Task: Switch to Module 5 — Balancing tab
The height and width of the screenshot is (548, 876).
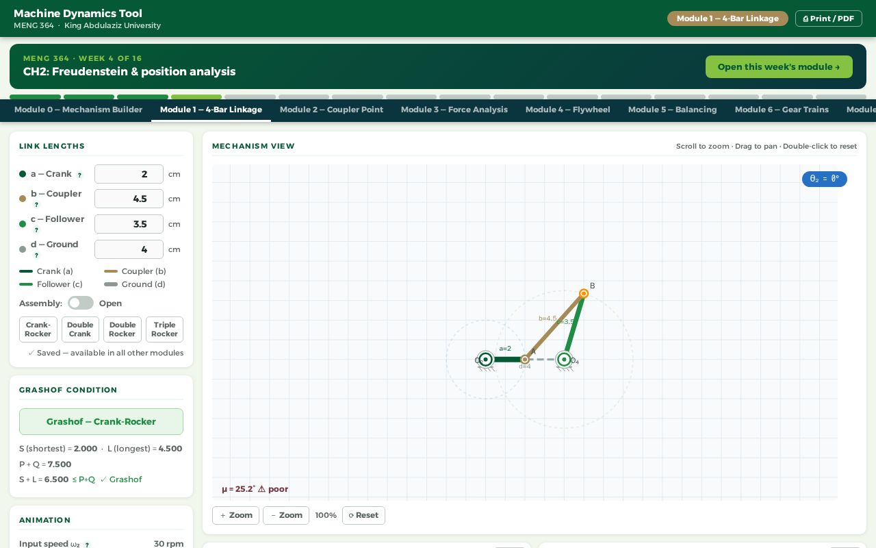Action: (672, 110)
